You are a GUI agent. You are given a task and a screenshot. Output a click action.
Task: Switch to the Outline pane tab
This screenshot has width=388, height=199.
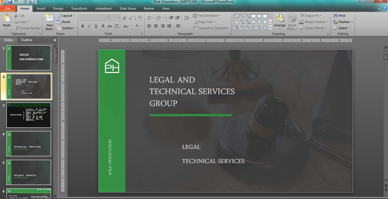26,40
